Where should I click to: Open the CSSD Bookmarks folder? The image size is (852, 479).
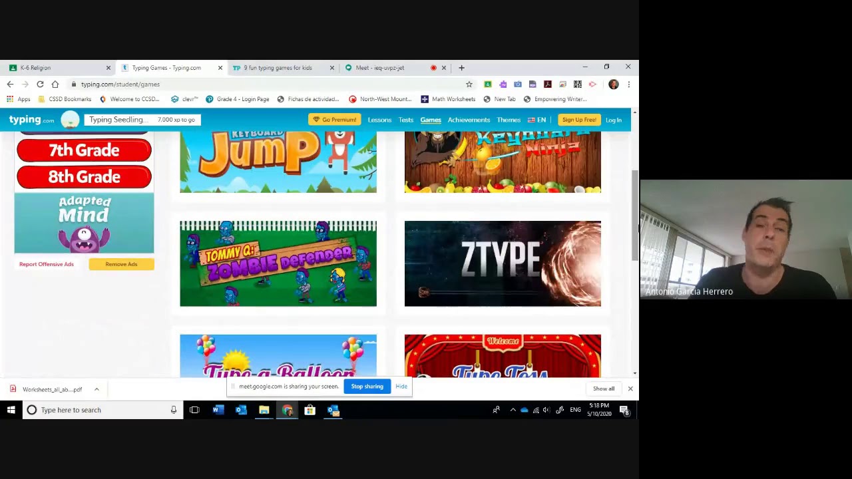[65, 99]
